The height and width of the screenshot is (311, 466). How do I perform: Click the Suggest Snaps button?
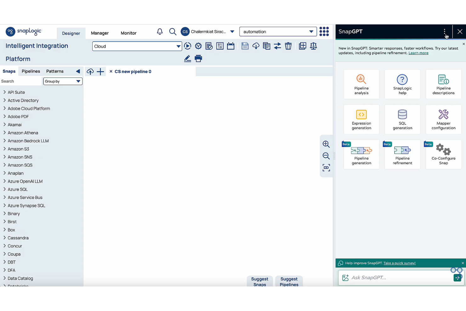[259, 281]
